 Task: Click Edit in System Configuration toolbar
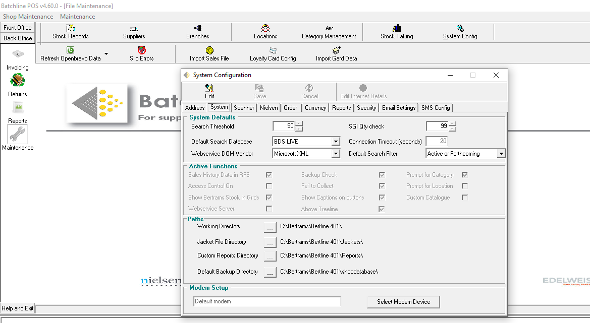pos(209,91)
